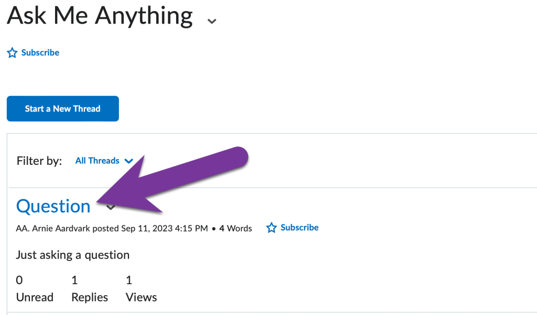Open the Question thread title link
The width and height of the screenshot is (537, 315).
53,206
